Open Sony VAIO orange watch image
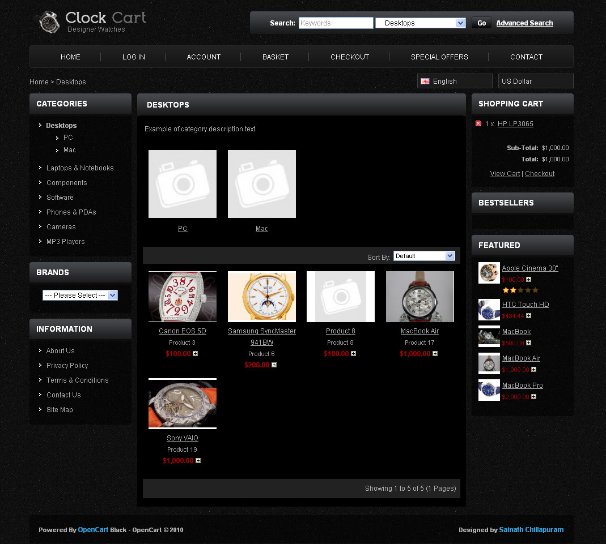The width and height of the screenshot is (606, 544). [183, 404]
